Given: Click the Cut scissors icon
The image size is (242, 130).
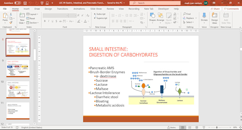Looking at the screenshot, I should pos(11,14).
